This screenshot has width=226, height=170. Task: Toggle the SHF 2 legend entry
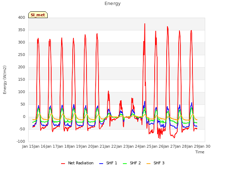pos(132,163)
